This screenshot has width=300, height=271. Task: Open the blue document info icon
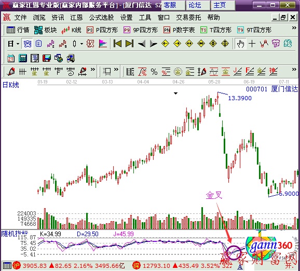pos(38,44)
